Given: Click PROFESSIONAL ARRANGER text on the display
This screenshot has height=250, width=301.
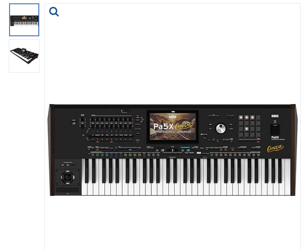Looking at the screenshot, I should click(x=173, y=132).
